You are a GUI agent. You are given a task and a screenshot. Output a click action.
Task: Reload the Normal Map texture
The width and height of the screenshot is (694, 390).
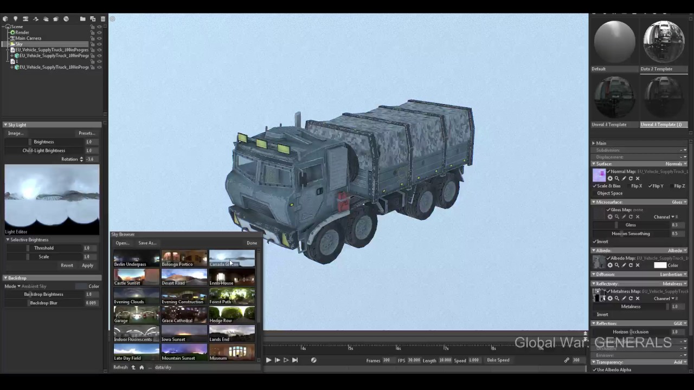631,178
